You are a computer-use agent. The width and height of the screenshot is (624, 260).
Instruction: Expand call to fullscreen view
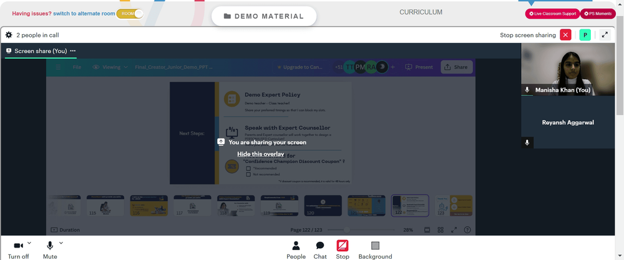(x=605, y=35)
